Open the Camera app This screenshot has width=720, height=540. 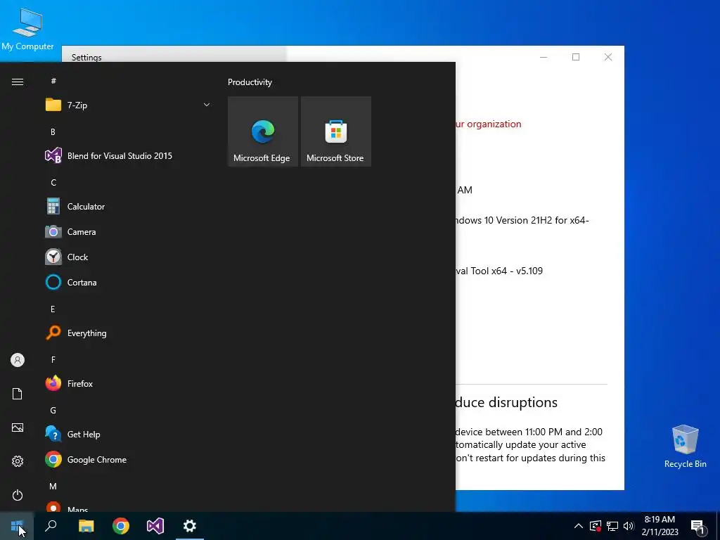pyautogui.click(x=128, y=232)
